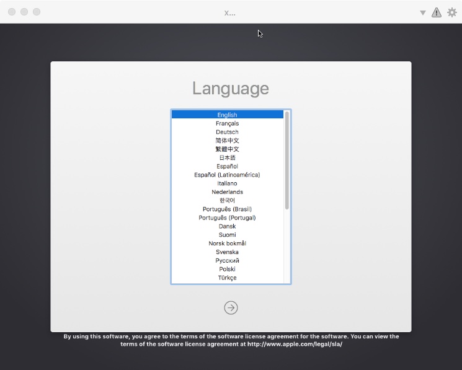Select Polski language

pyautogui.click(x=227, y=269)
